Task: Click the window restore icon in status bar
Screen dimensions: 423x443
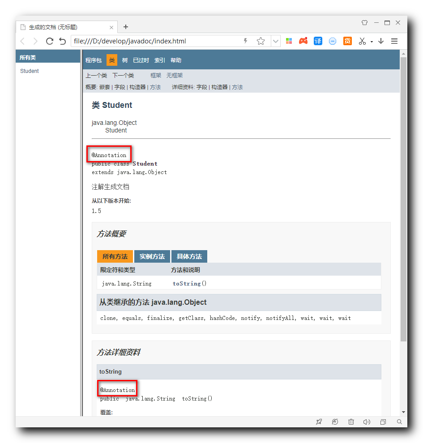Action: (x=383, y=422)
